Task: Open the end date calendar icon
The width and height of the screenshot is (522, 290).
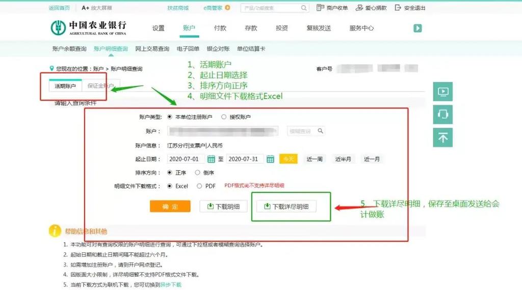Action: [270, 159]
